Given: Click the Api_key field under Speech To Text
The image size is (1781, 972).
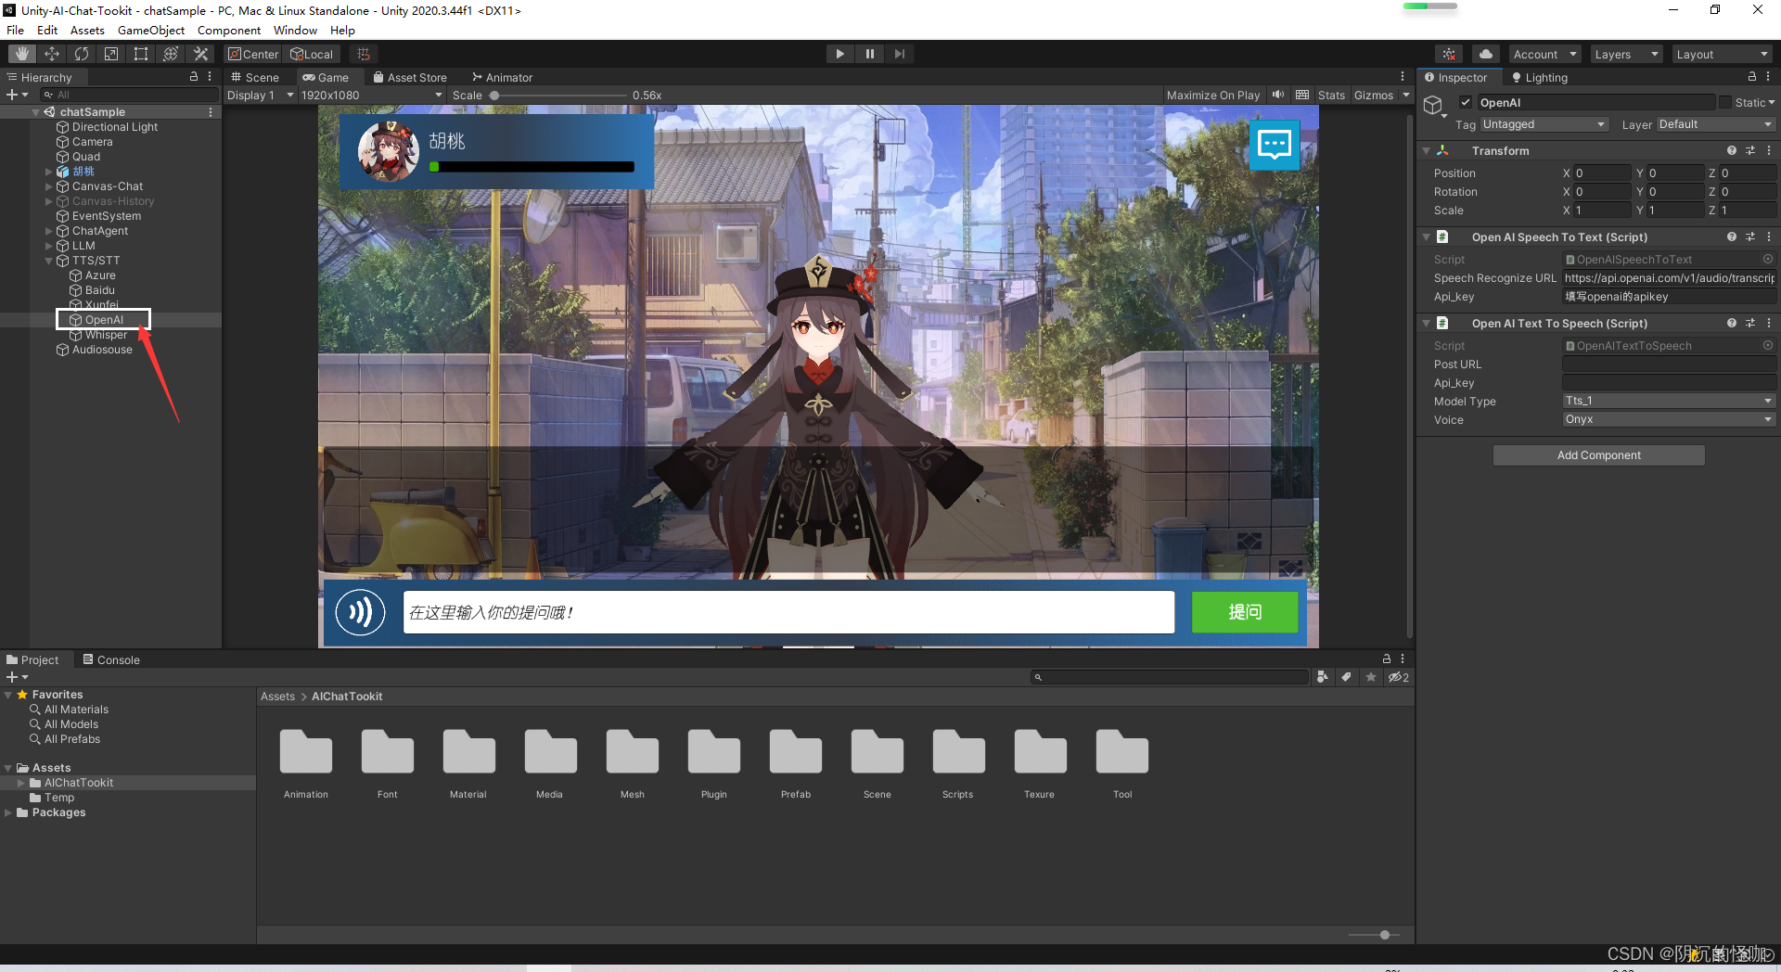Looking at the screenshot, I should click(1669, 297).
